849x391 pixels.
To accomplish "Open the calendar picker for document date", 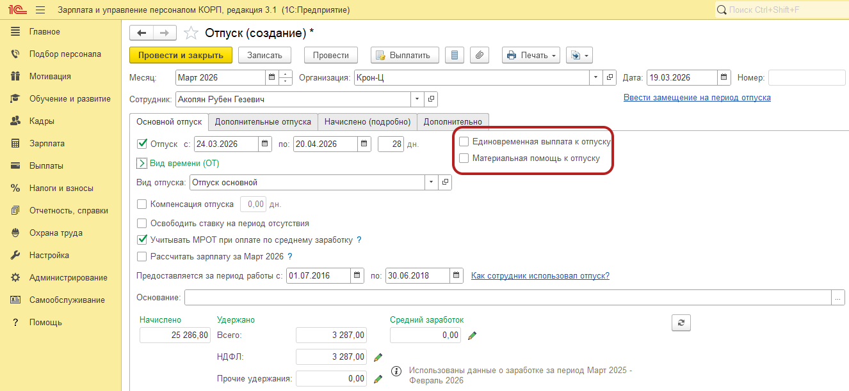I will 724,78.
